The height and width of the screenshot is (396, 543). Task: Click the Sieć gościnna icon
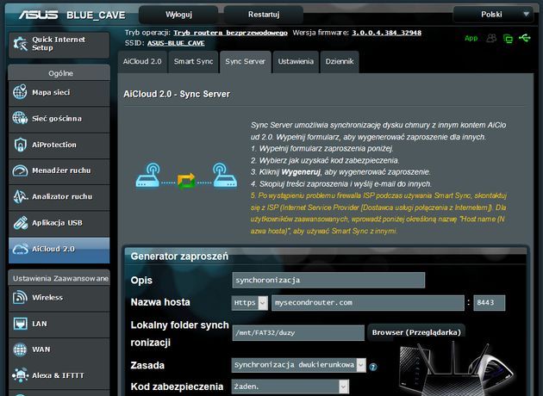click(x=20, y=118)
